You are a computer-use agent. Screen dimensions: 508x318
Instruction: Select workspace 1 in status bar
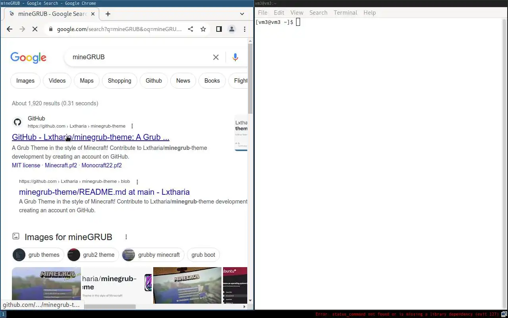click(x=3, y=314)
